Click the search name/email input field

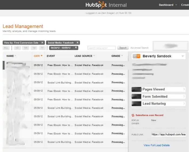(x=102, y=48)
